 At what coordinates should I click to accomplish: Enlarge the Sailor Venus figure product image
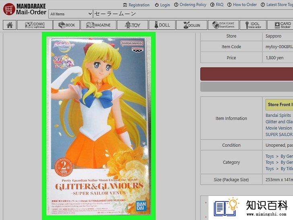99,126
